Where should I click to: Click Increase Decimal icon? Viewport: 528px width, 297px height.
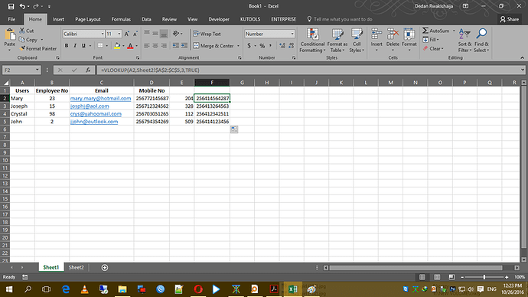click(282, 46)
